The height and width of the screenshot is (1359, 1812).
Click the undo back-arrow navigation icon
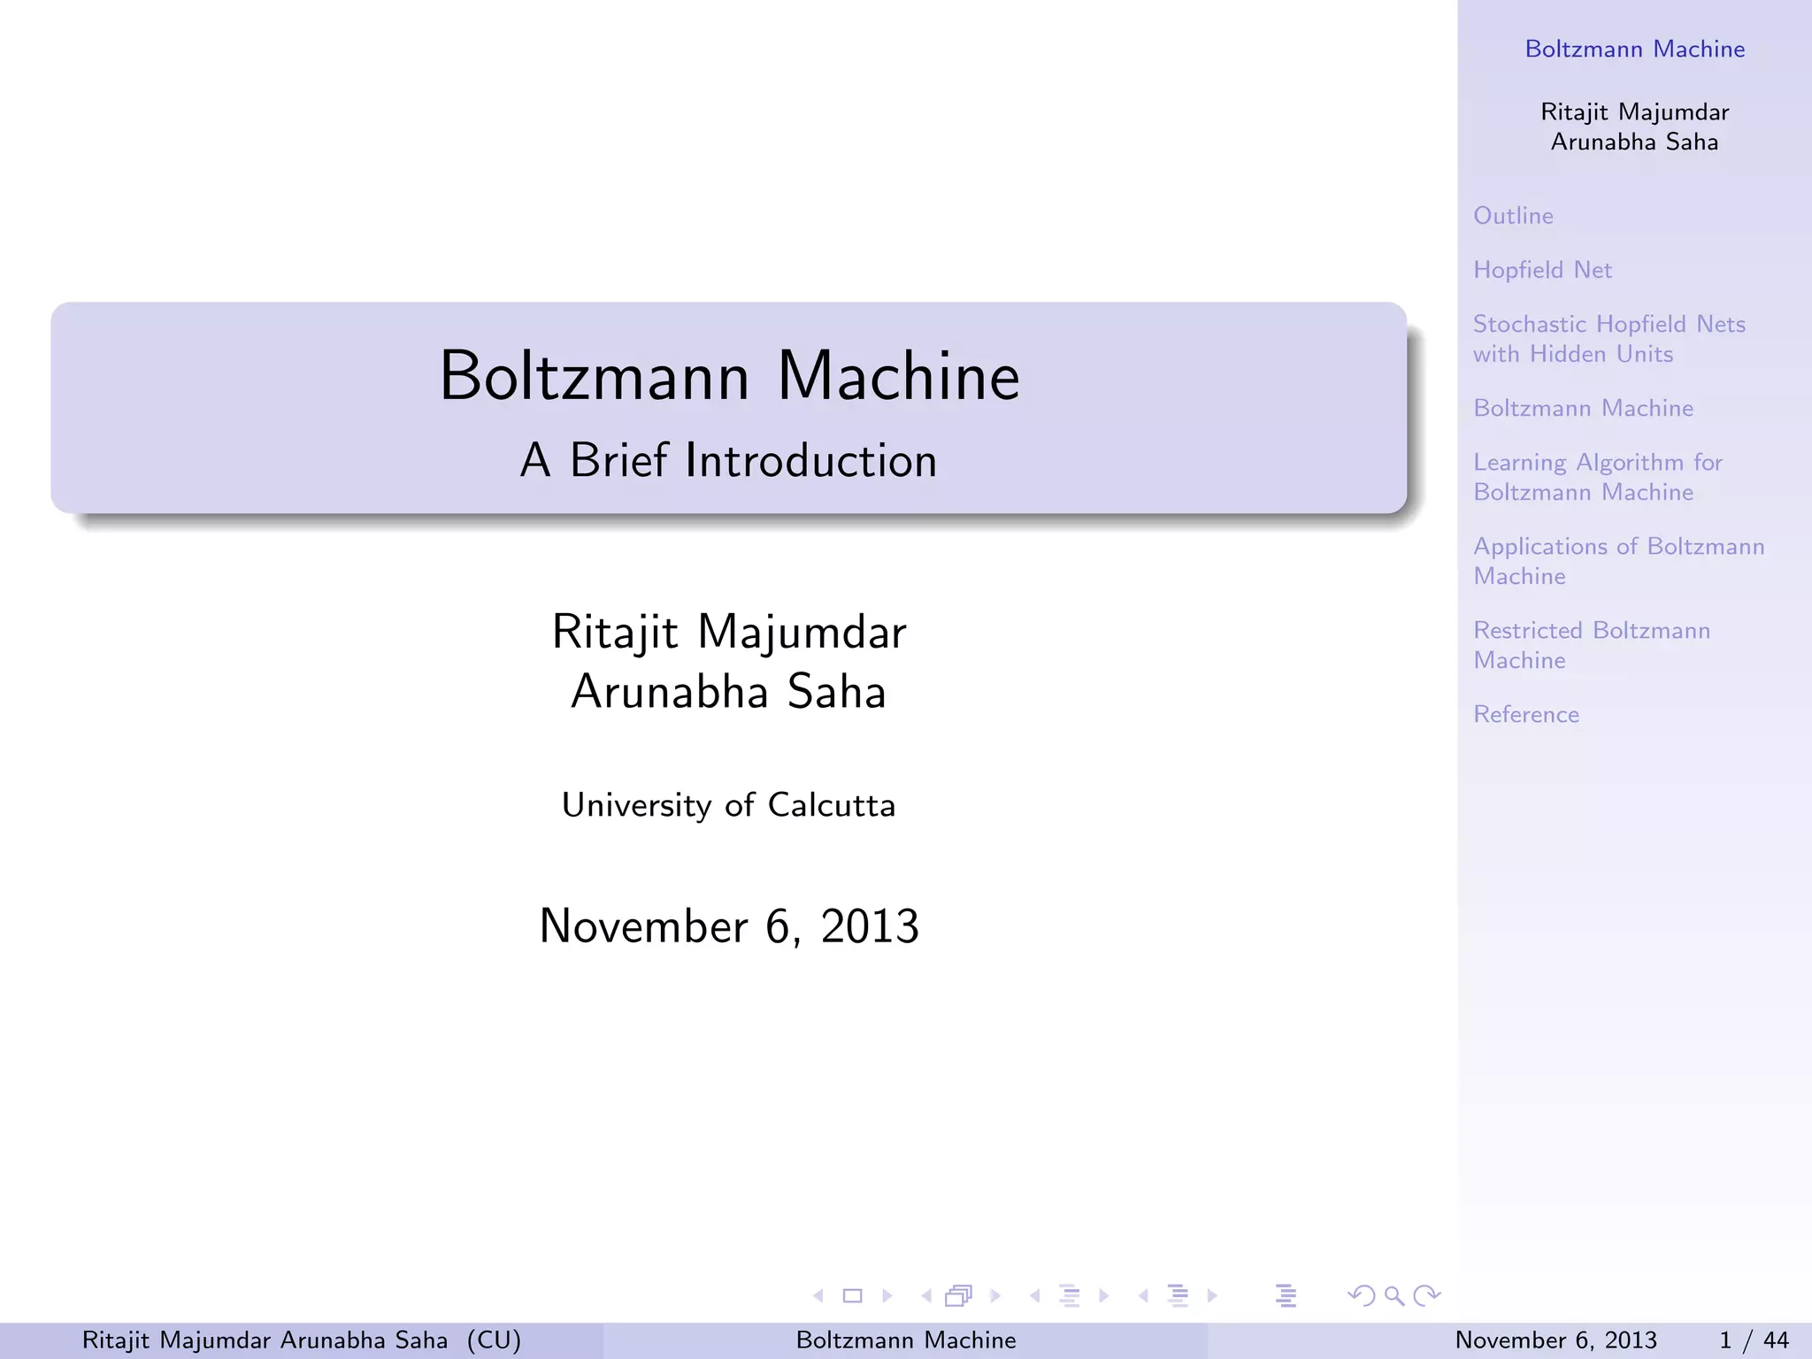click(x=1360, y=1296)
